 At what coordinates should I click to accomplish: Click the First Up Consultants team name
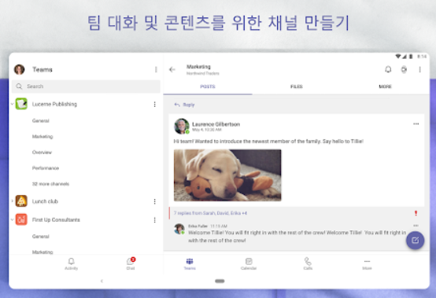coord(56,220)
